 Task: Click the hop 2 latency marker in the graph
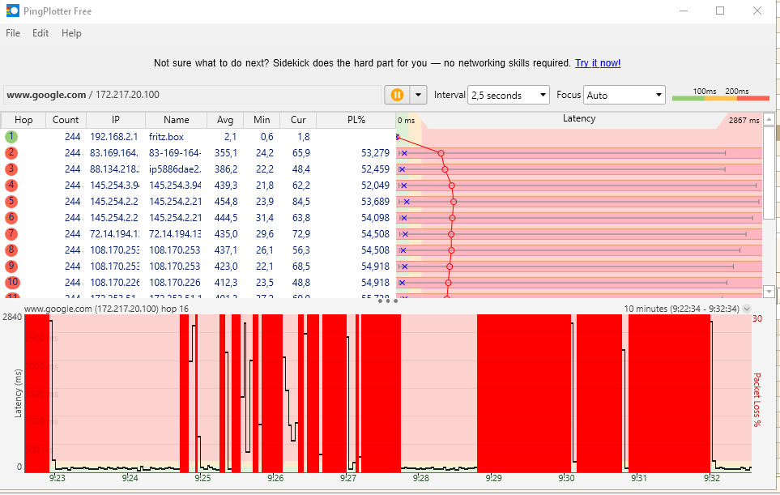tap(441, 153)
